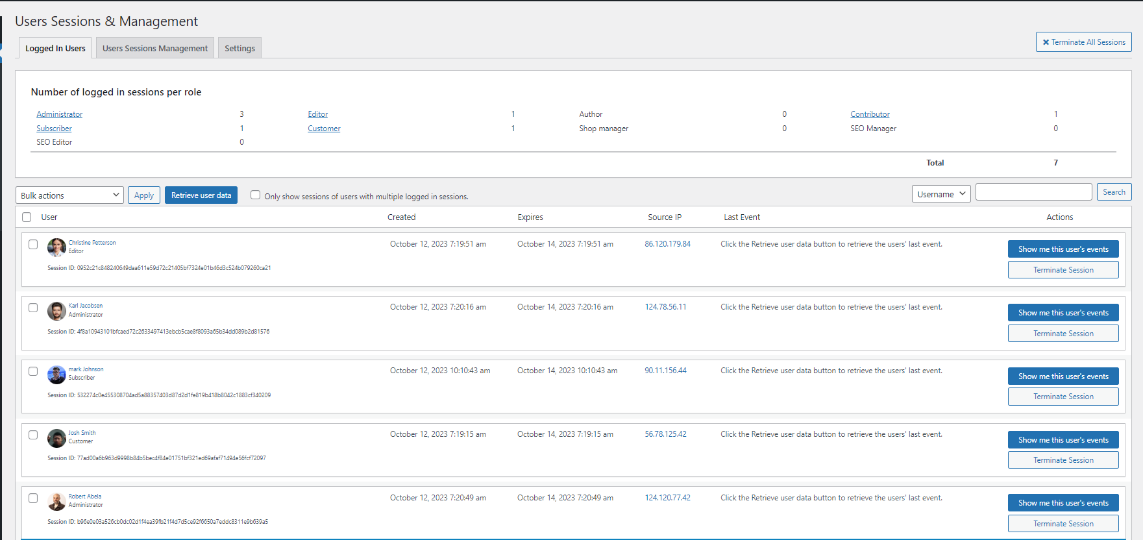The width and height of the screenshot is (1143, 540).
Task: Click Josh Smith's avatar image
Action: (x=56, y=438)
